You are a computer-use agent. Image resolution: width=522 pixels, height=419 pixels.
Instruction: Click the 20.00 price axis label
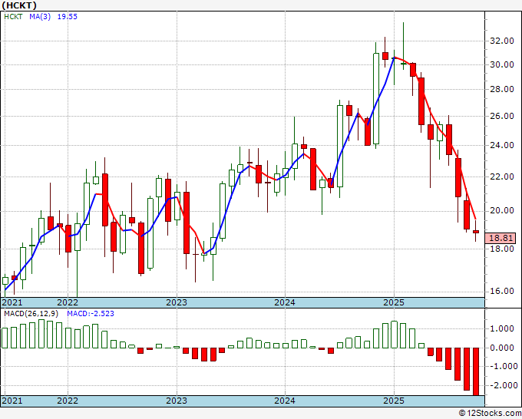(x=502, y=211)
